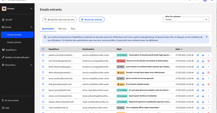This screenshot has height=113, width=217.
Task: Click subject 'Qui et eveniet est ut non aperiam.'
Action: click(140, 78)
